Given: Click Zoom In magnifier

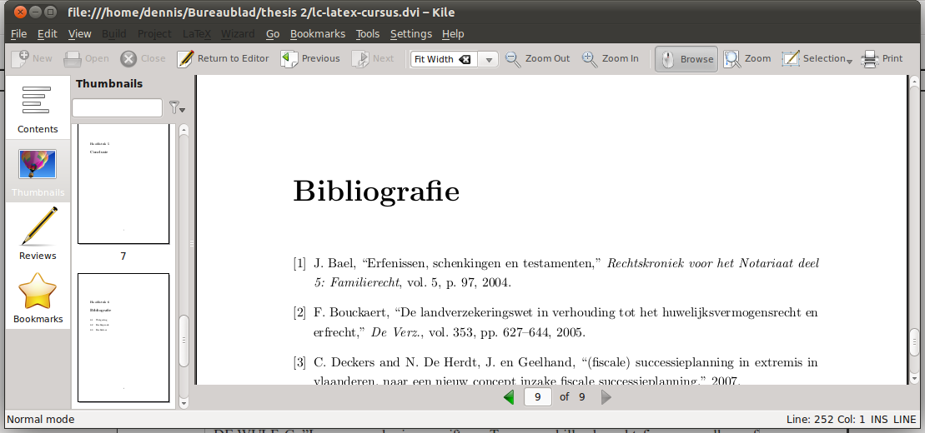Looking at the screenshot, I should [x=610, y=58].
